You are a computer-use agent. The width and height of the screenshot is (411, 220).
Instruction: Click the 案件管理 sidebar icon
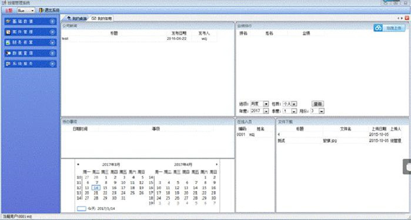8,32
